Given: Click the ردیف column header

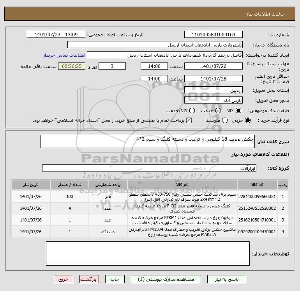Looking at the screenshot, I should [x=283, y=185].
